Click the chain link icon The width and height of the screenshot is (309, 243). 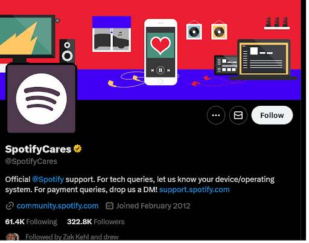coord(10,206)
